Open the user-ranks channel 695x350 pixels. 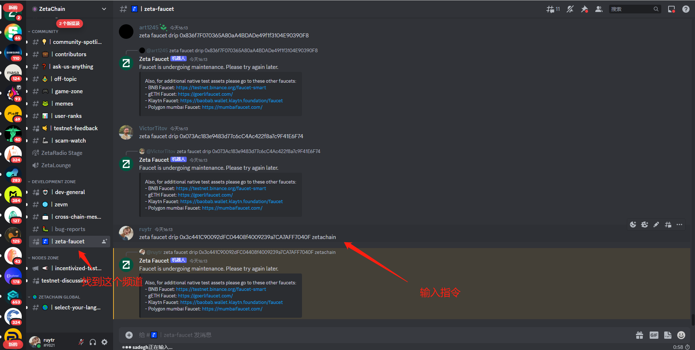coord(69,116)
